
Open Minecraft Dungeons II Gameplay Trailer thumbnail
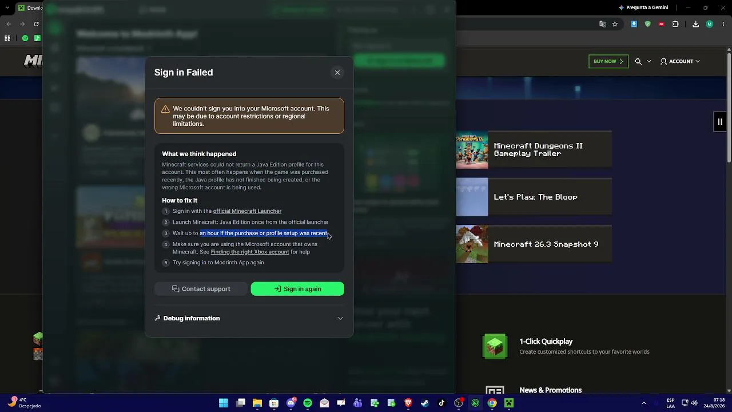pyautogui.click(x=472, y=150)
